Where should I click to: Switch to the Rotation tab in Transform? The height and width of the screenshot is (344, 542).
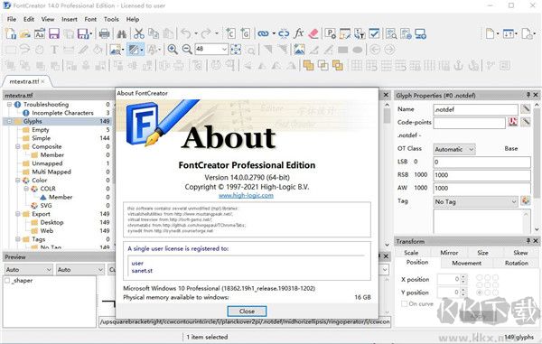coord(517,263)
